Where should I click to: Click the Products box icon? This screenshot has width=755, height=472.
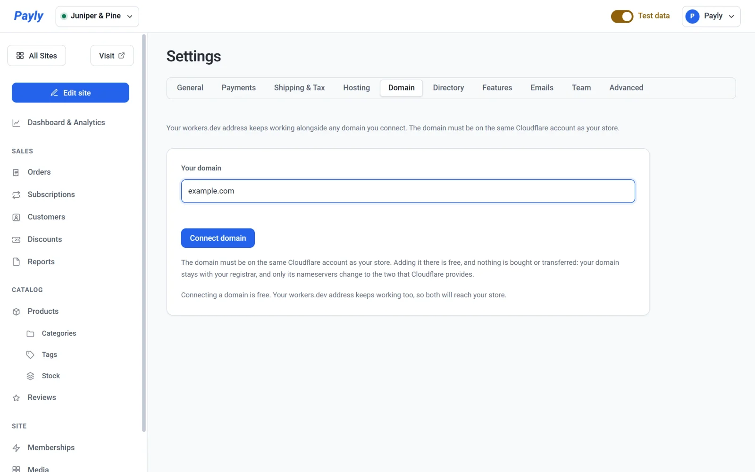pos(16,312)
